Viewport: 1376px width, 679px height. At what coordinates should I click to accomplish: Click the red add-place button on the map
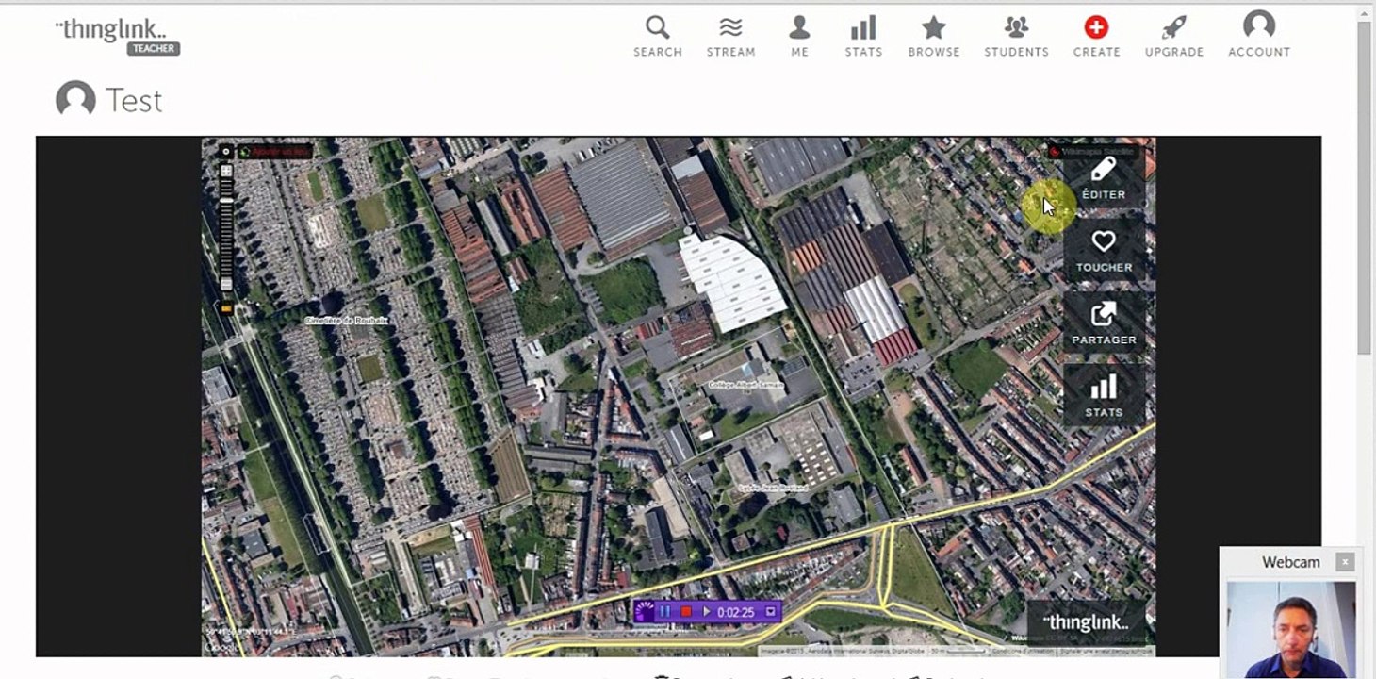click(274, 151)
